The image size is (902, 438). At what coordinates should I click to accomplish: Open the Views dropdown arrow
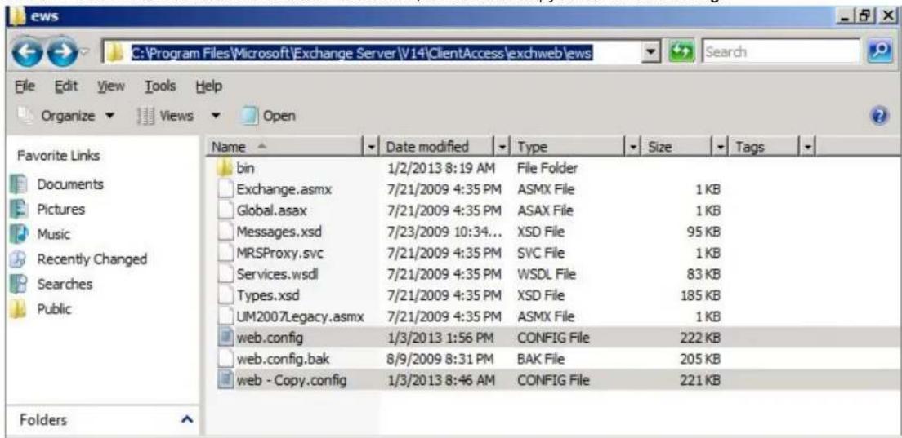[215, 116]
